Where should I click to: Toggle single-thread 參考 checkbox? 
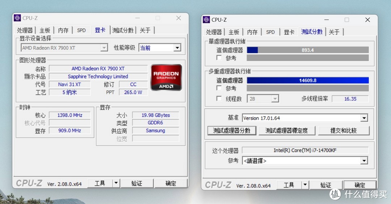point(219,58)
